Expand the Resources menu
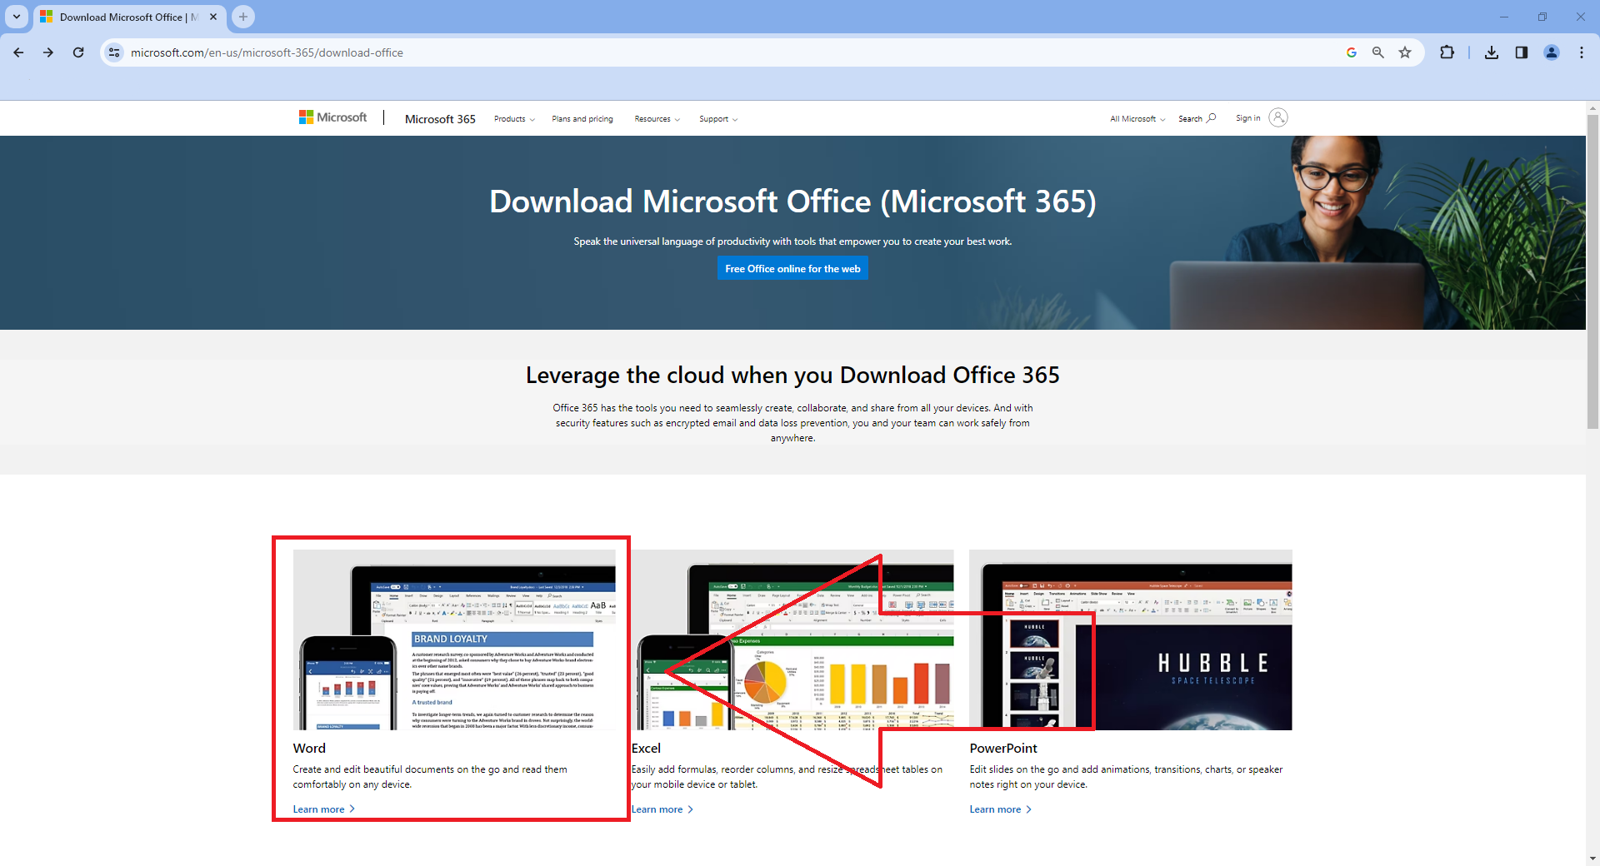 tap(657, 119)
